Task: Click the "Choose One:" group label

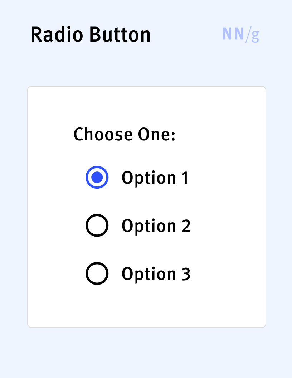Action: 124,135
